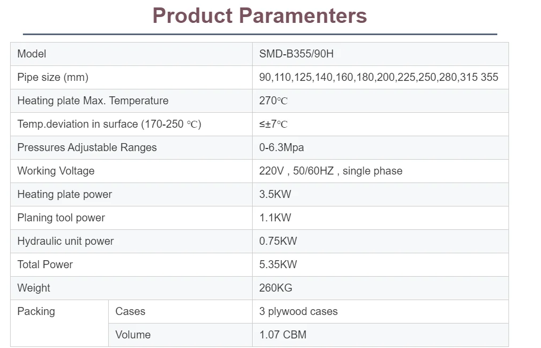Click the Packing row header cell

36,311
